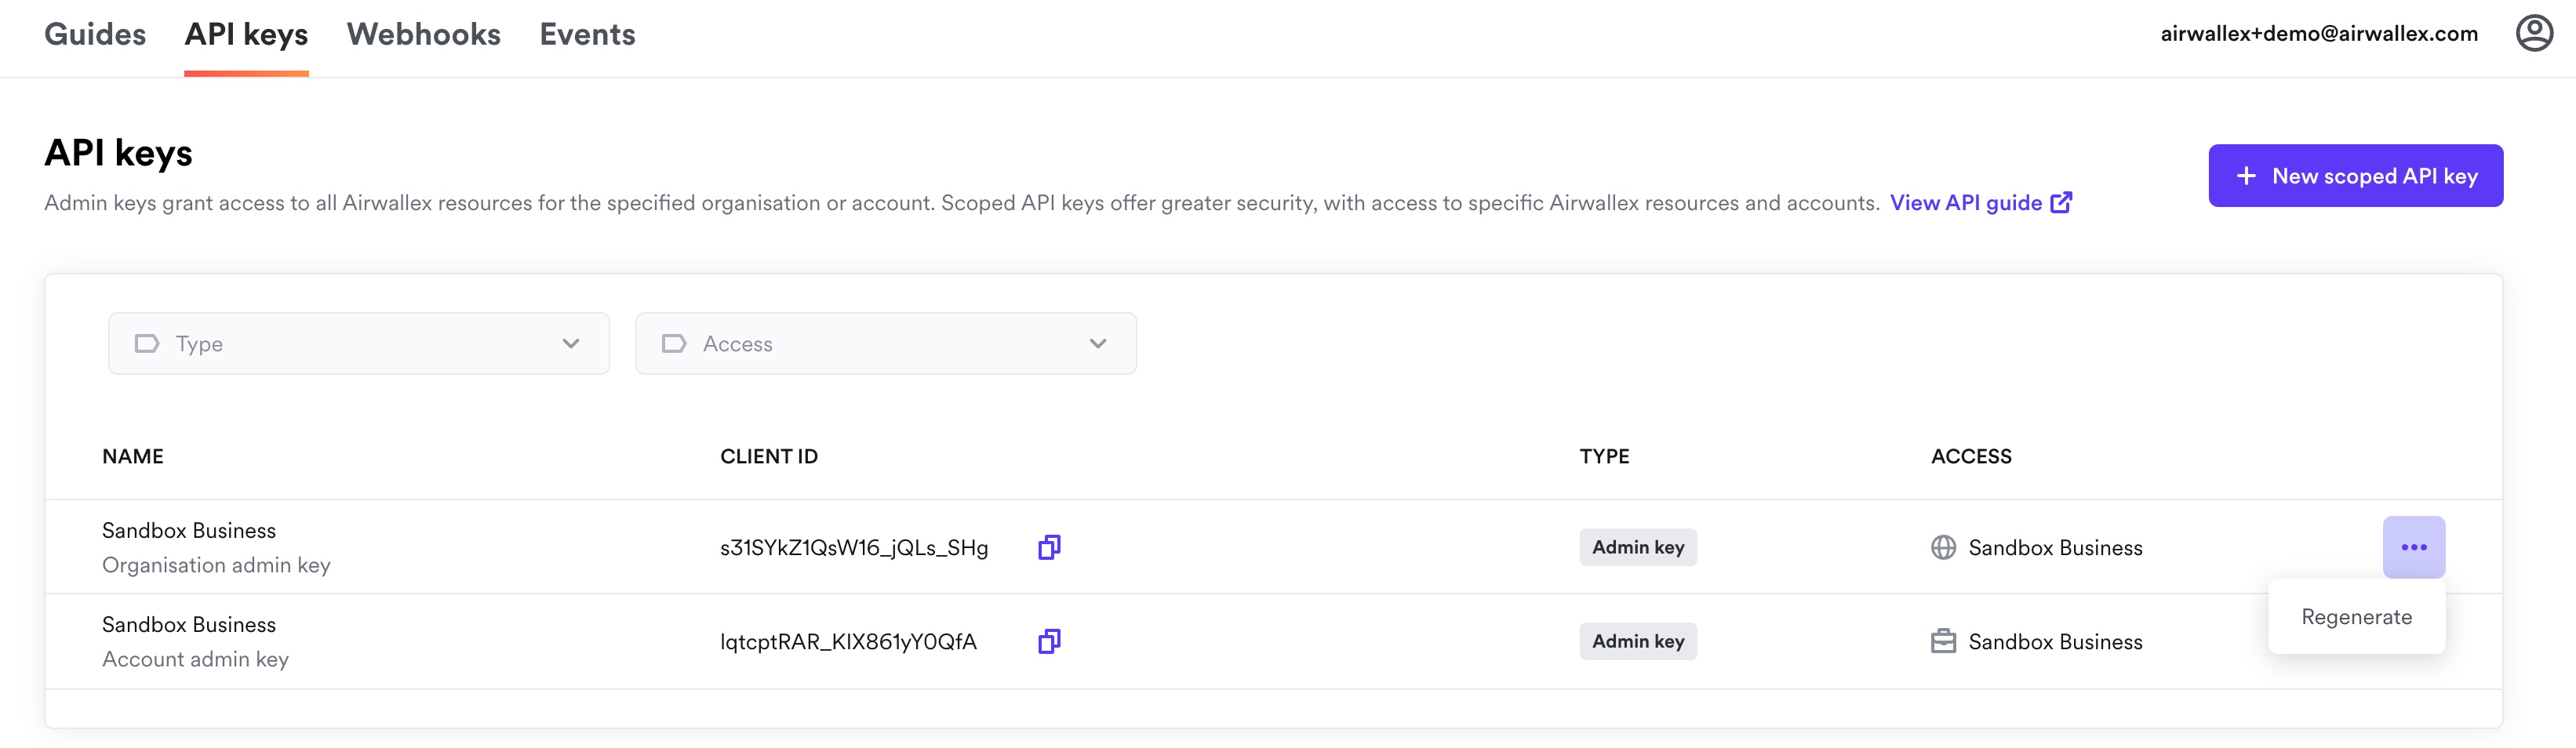Click the plus icon on New scoped API key
2576x748 pixels.
[2246, 175]
